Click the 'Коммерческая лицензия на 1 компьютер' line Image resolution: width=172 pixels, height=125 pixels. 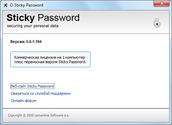(49, 57)
